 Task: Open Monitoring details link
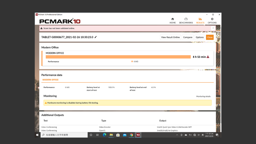click(203, 96)
